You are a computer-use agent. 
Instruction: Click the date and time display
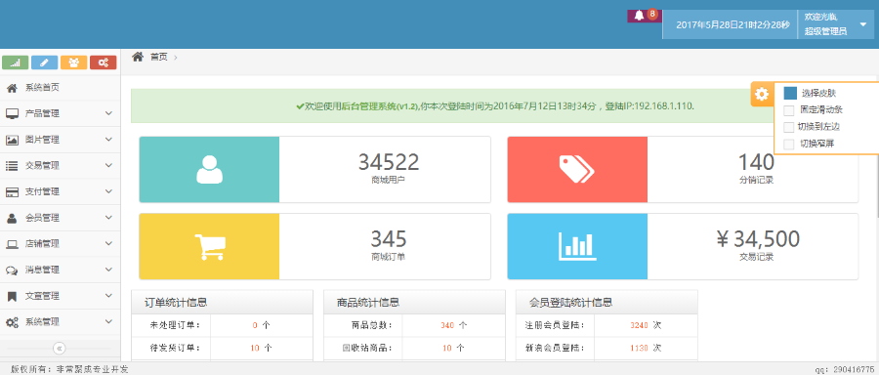tap(732, 24)
